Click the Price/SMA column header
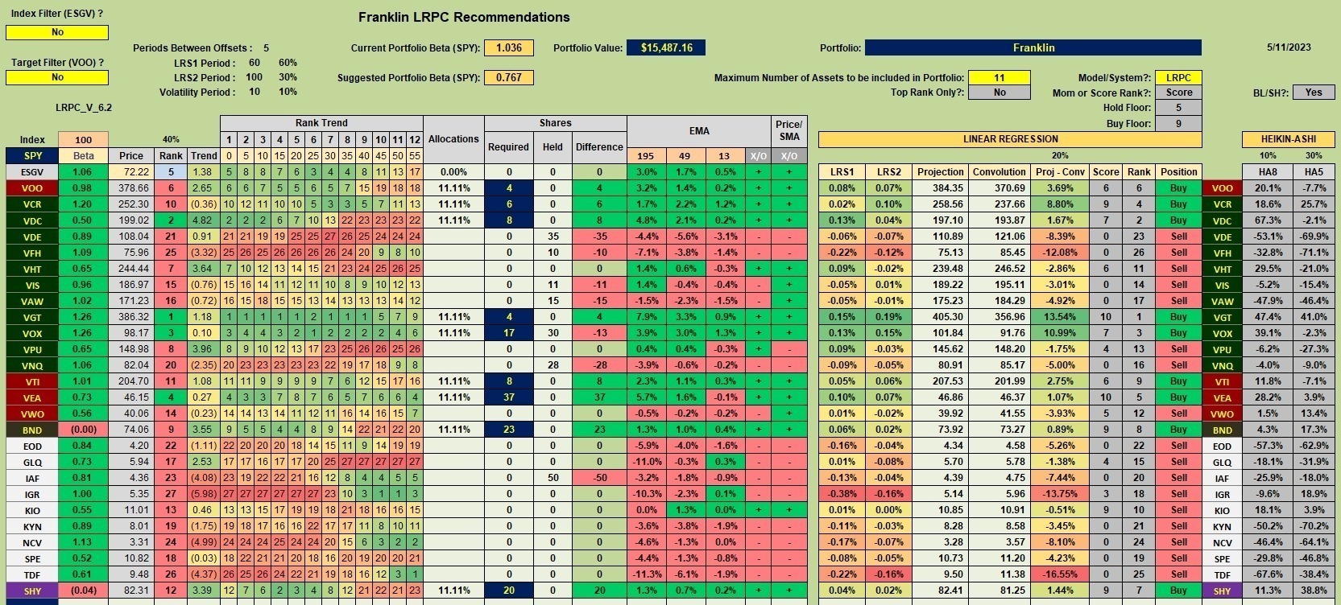 pyautogui.click(x=788, y=131)
